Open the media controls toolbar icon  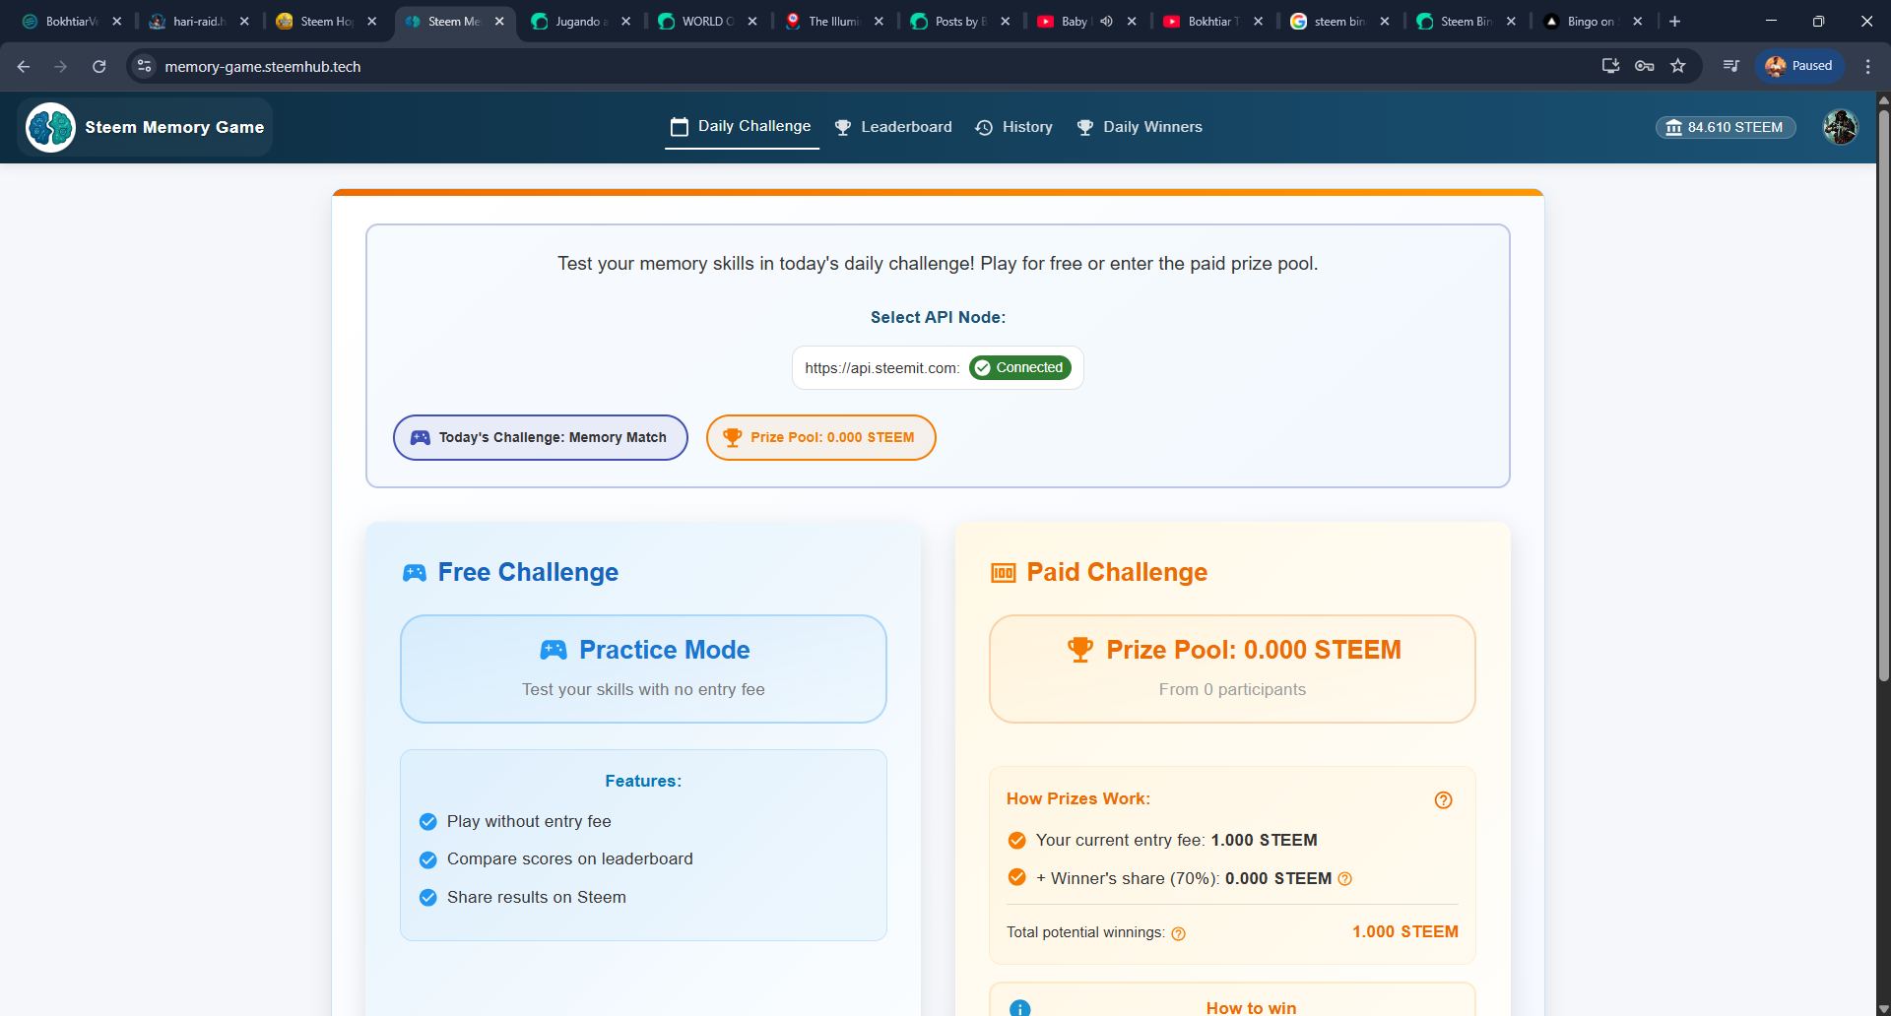(1730, 66)
